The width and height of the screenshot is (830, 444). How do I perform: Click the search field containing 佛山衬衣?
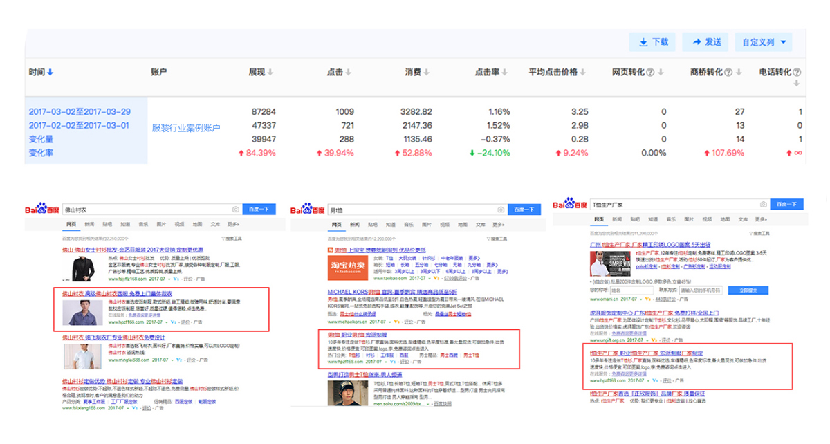[145, 209]
